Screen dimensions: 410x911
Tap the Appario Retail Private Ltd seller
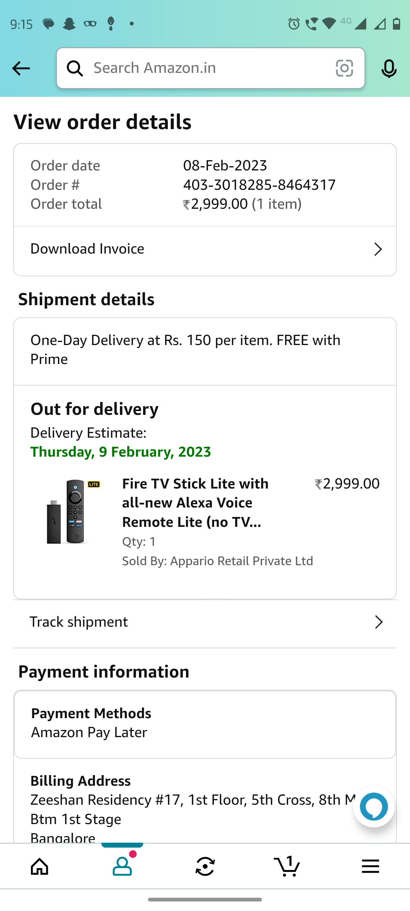coord(241,561)
